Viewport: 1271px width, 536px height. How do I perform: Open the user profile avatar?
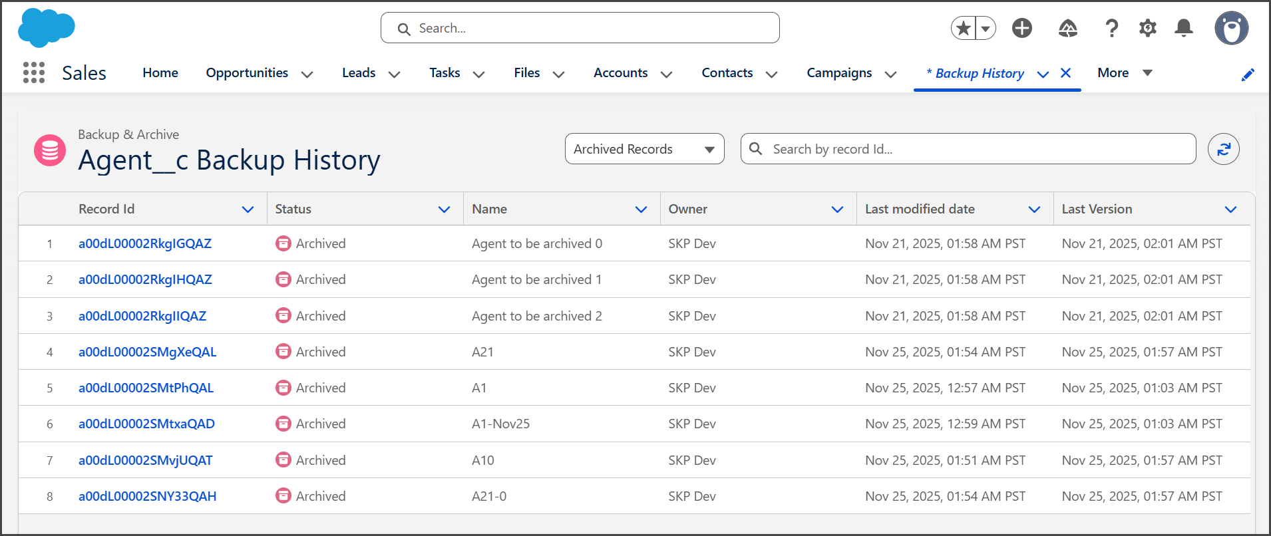tap(1231, 28)
